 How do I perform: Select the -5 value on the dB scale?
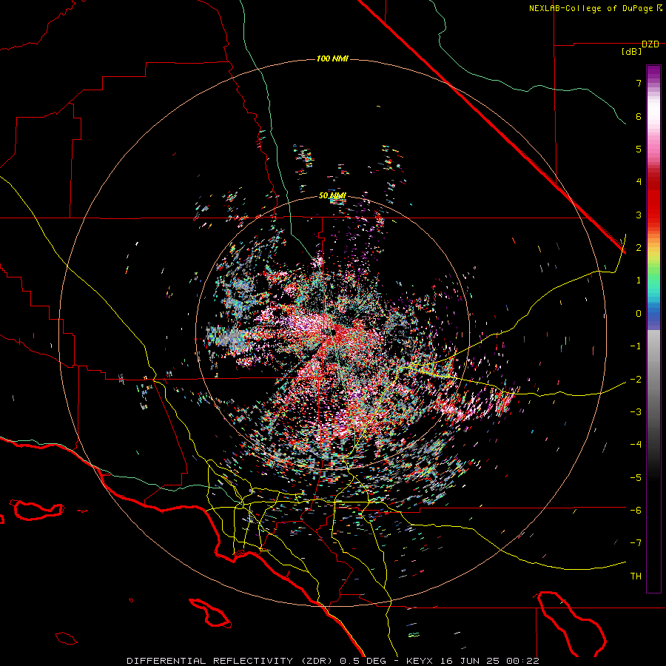point(636,478)
